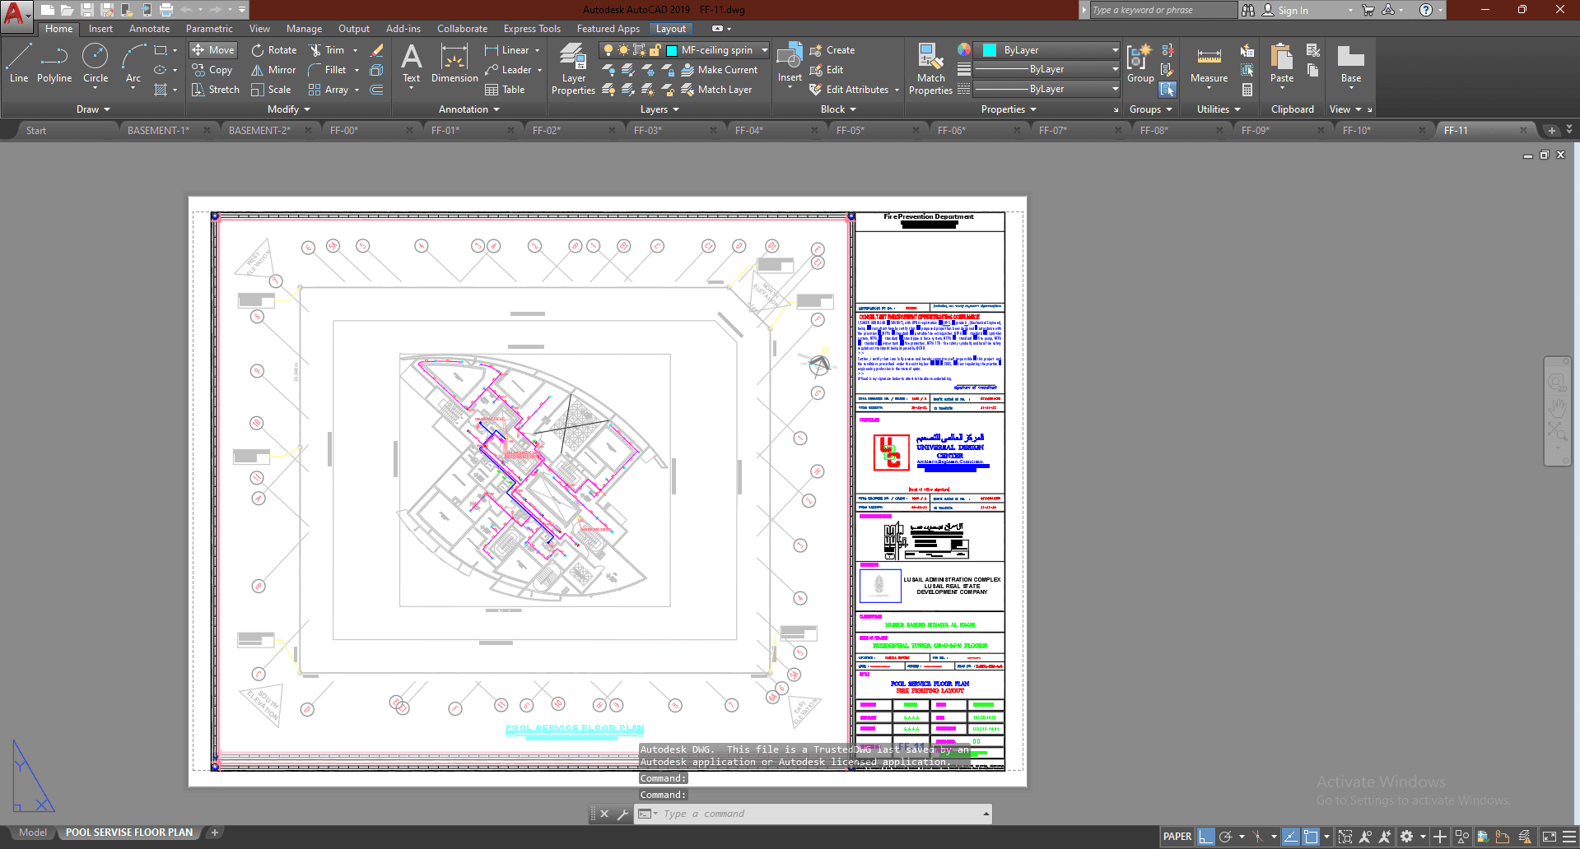Switch to the FF-05 drawing tab
Viewport: 1580px width, 849px height.
[851, 130]
